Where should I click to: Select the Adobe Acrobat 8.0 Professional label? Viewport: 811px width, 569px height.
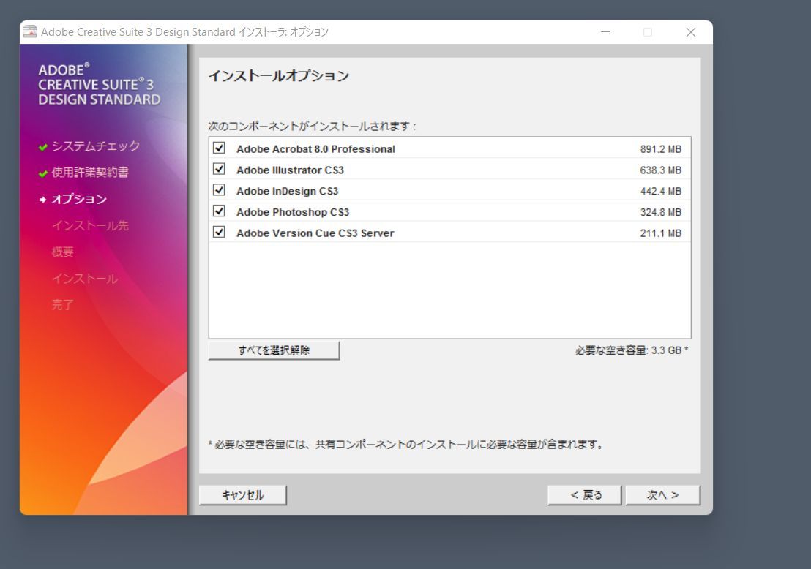[x=315, y=149]
